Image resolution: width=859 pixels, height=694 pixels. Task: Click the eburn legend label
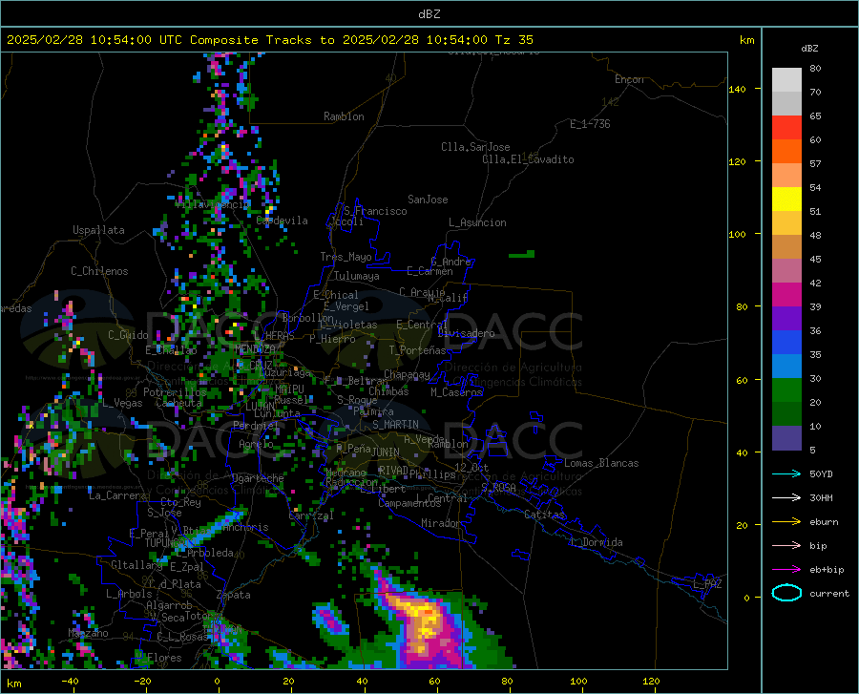[824, 522]
